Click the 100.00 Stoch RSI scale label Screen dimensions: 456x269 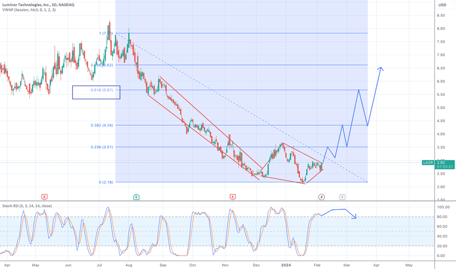click(x=443, y=207)
